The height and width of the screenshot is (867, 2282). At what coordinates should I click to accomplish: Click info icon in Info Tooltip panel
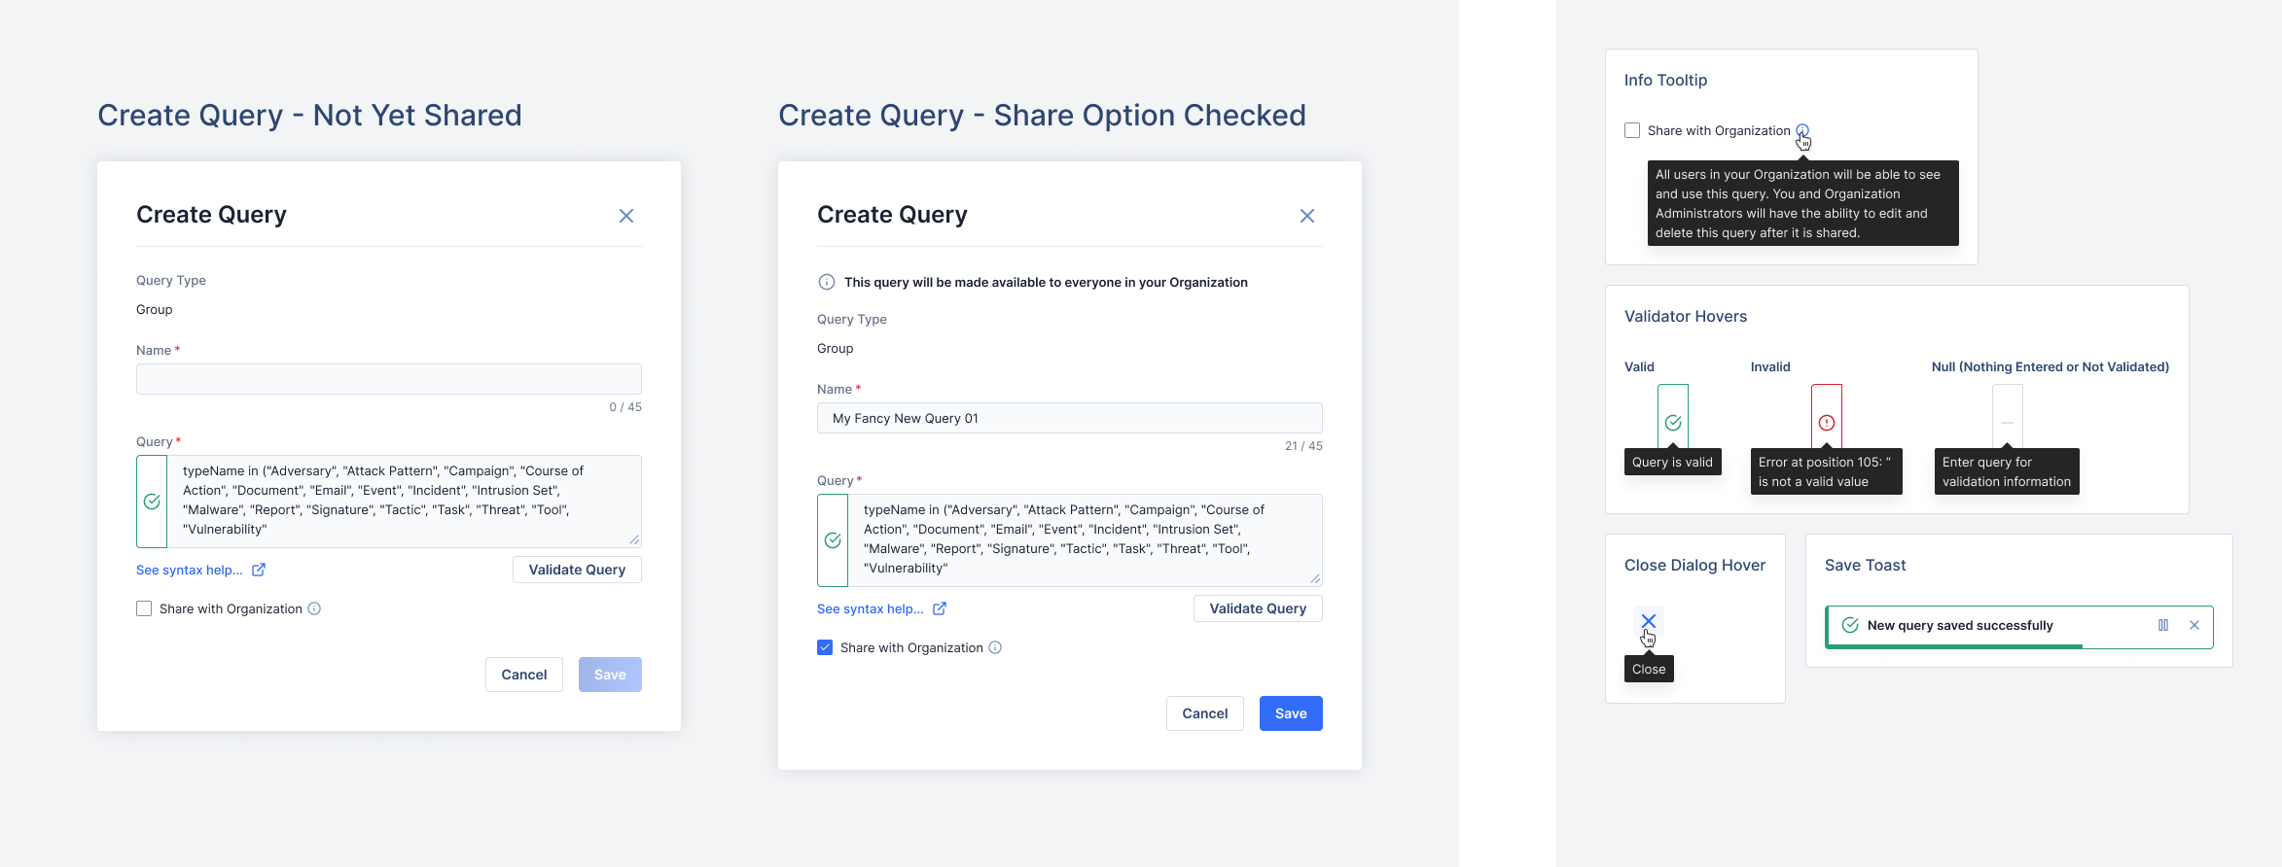[1802, 130]
